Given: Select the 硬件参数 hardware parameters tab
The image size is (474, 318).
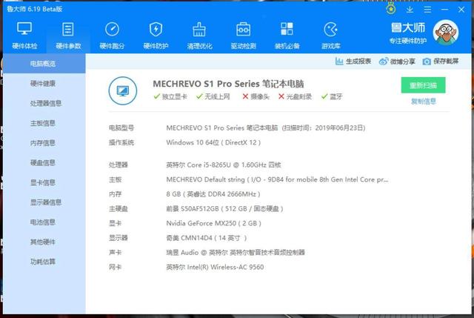Looking at the screenshot, I should (68, 36).
